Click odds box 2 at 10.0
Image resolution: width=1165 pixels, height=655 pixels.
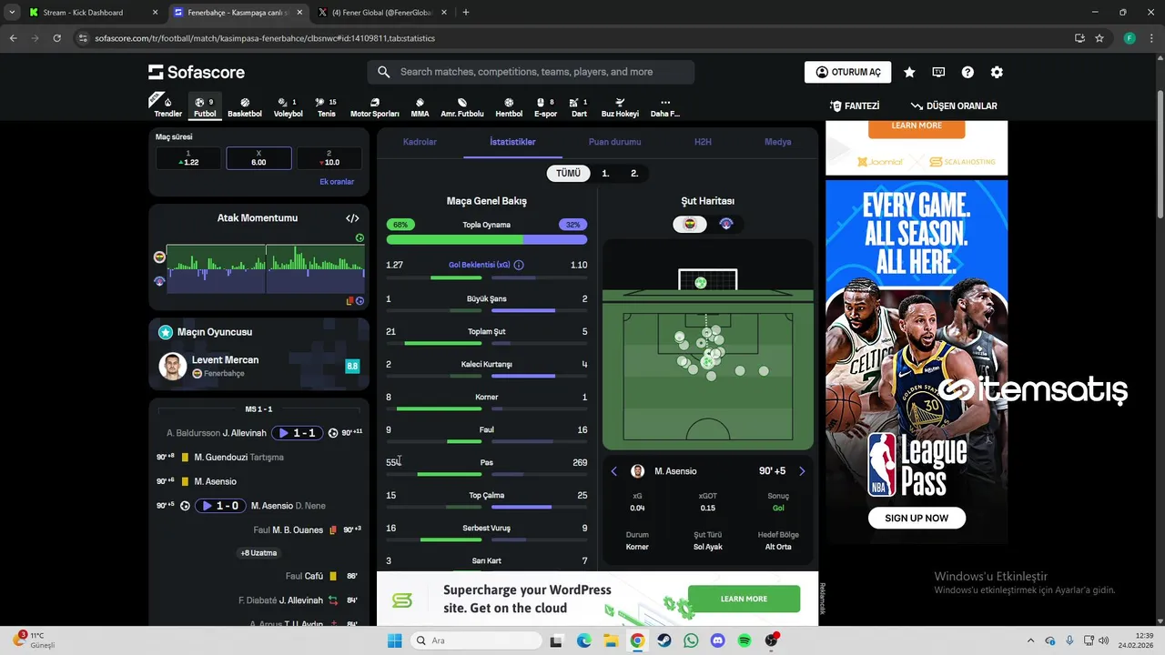(x=329, y=158)
